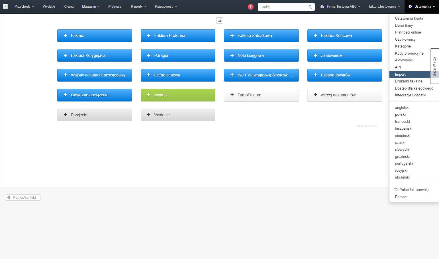Create a new Faktura Zaliczkowa

click(261, 36)
